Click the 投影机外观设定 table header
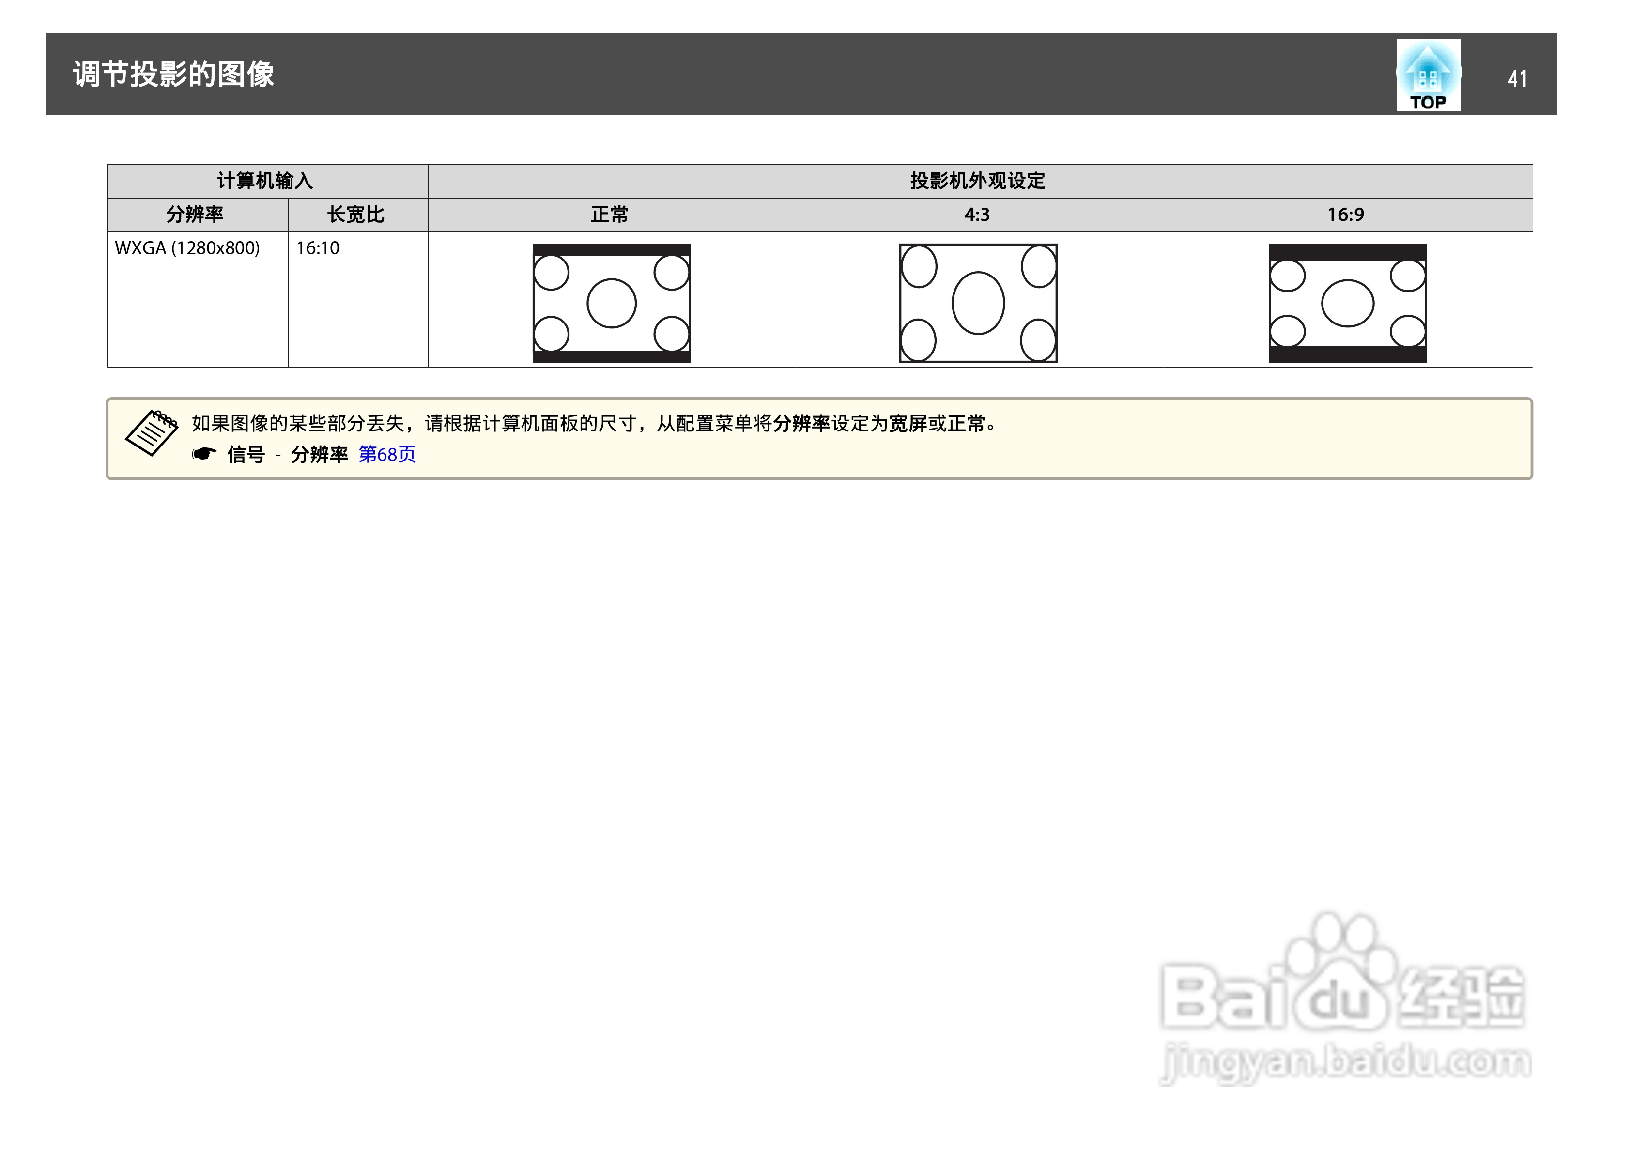 (x=977, y=181)
